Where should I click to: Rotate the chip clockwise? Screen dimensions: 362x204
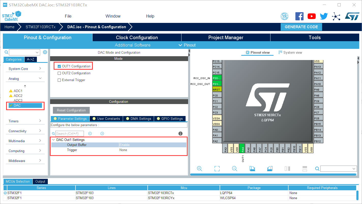pyautogui.click(x=252, y=169)
